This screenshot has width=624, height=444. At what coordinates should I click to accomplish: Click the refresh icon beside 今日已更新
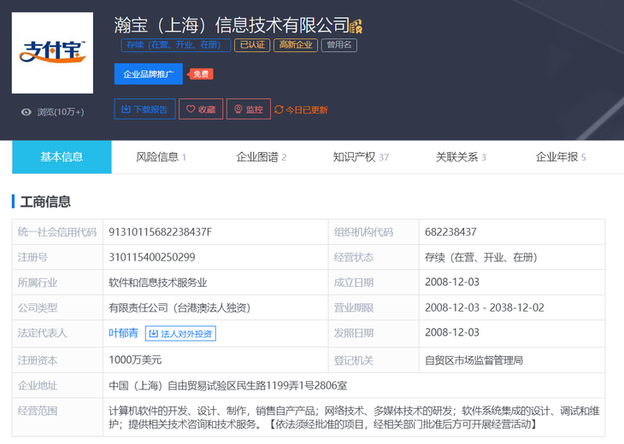[279, 109]
